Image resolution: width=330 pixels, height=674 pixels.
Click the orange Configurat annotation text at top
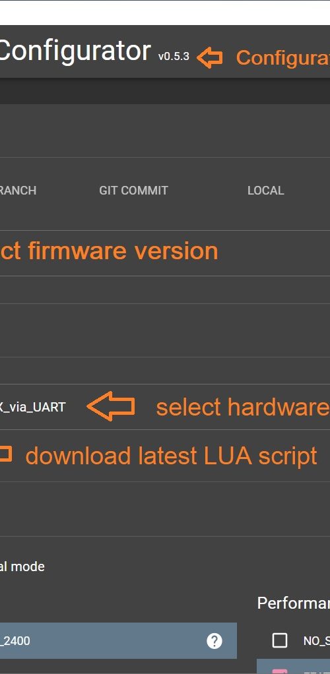[x=283, y=58]
